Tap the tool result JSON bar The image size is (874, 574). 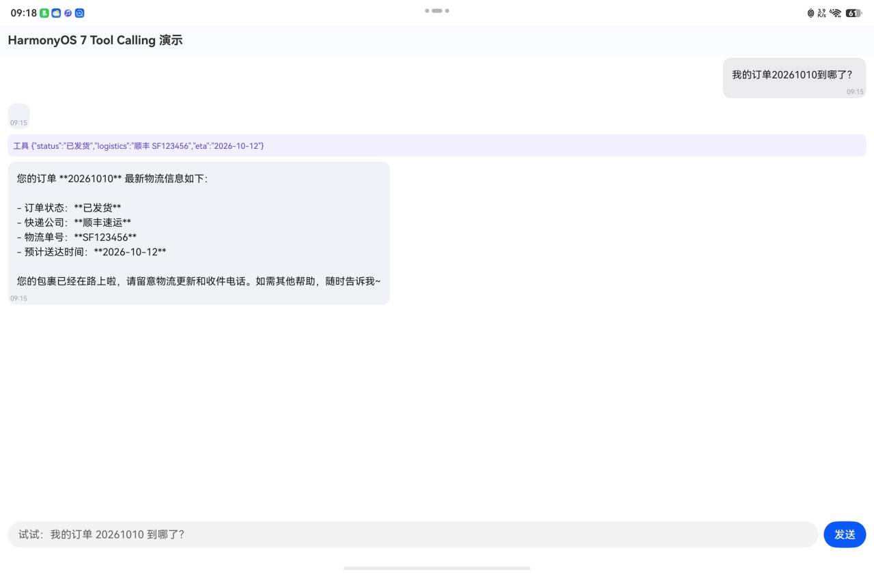point(437,145)
